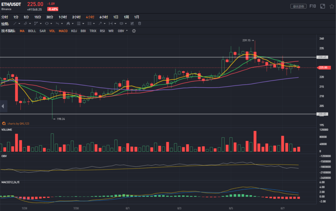Select the wave pattern drawing tool
The image size is (336, 211).
(x=57, y=23)
